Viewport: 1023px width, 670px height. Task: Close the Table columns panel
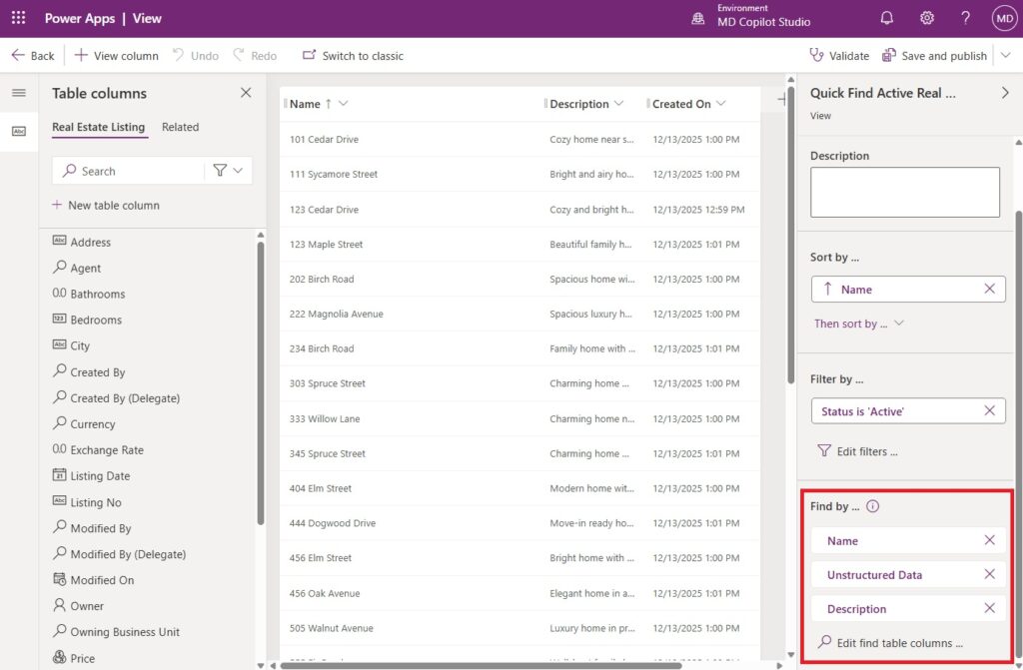point(246,93)
